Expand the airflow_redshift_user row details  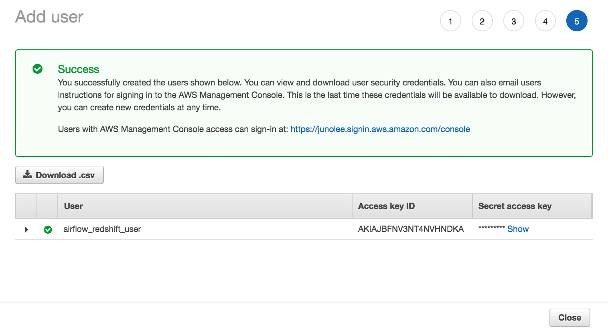click(26, 229)
